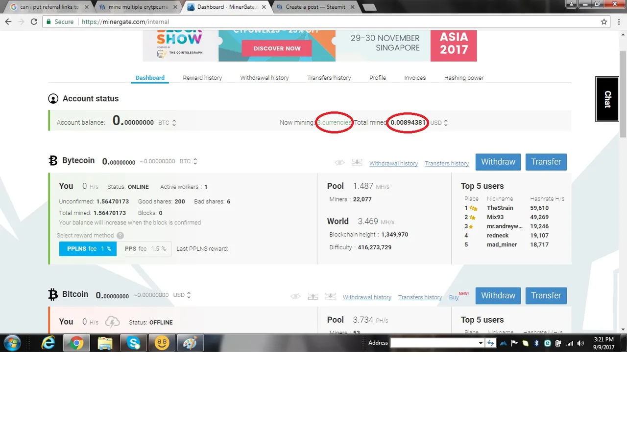Screen dimensions: 627x440
Task: Click Bytecoin row move-down arrow icon
Action: [x=357, y=162]
